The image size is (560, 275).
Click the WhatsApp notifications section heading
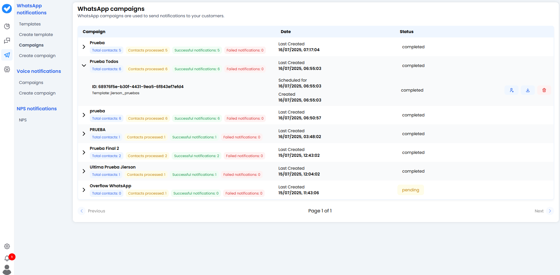point(32,9)
